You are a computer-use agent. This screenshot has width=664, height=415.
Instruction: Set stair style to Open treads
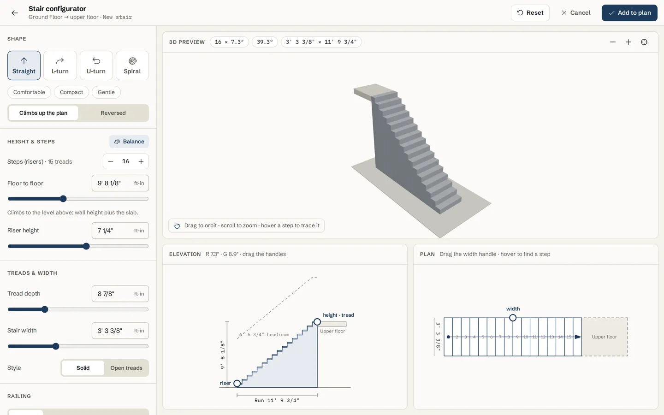[x=126, y=368]
